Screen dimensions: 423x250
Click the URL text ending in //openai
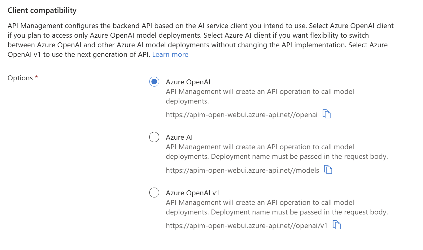click(242, 115)
